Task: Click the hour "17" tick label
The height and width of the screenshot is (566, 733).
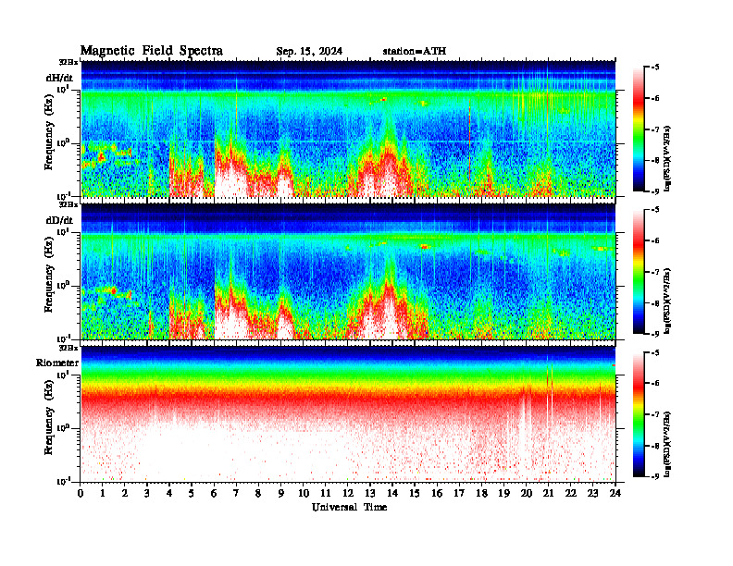Action: click(459, 493)
